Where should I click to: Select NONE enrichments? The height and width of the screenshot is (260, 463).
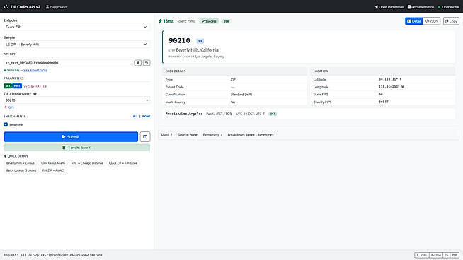[146, 117]
